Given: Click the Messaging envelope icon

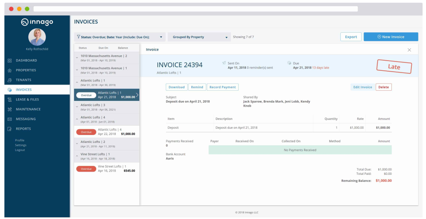Looking at the screenshot, I should click(x=9, y=119).
